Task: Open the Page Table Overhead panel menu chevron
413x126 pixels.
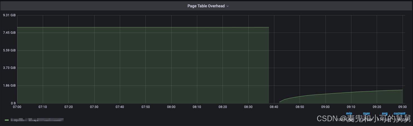Action: 228,6
